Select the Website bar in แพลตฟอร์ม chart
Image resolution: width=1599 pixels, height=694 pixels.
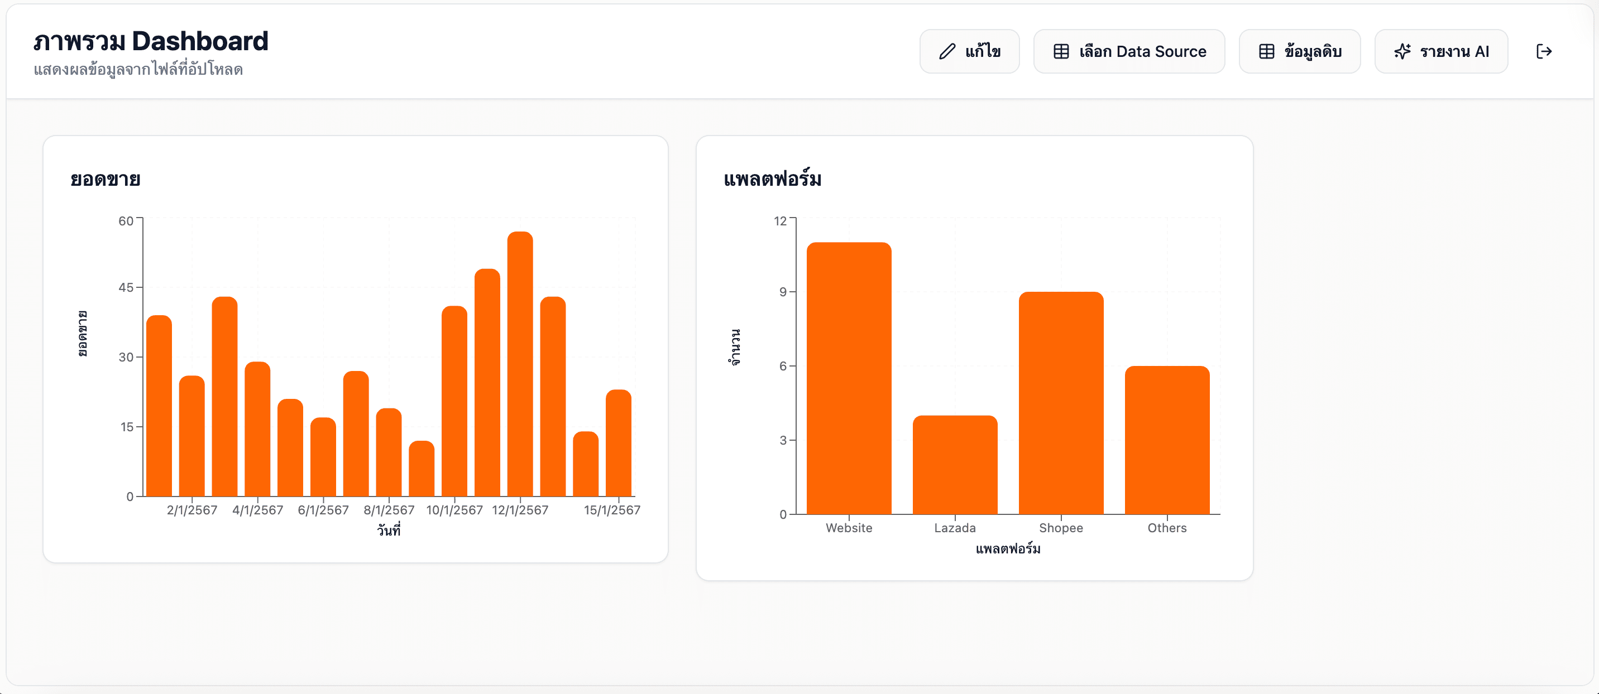point(849,378)
